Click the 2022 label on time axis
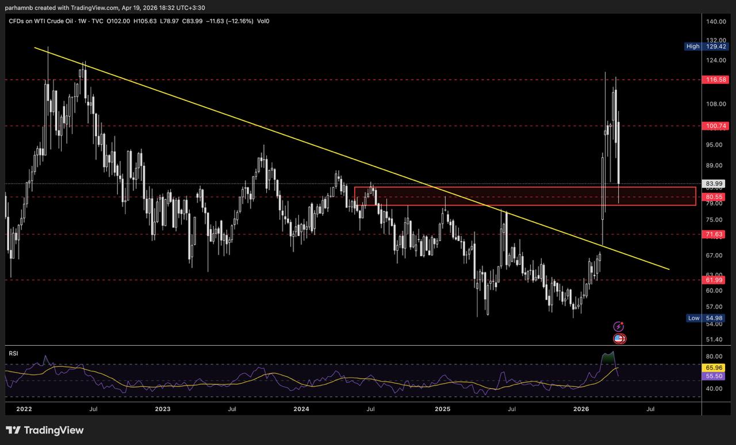The image size is (736, 445). coord(24,409)
